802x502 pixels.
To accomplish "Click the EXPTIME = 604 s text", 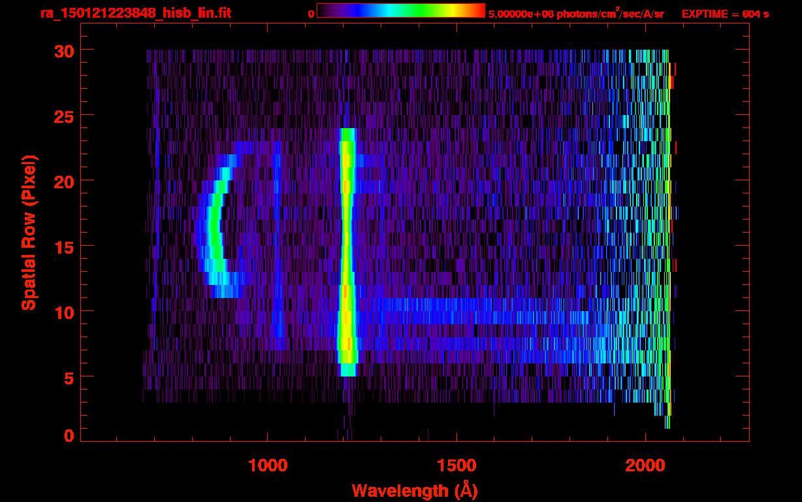I will (x=725, y=14).
